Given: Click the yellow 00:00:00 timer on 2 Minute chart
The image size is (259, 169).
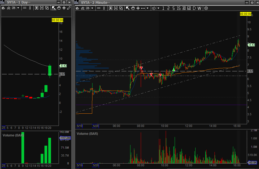Looking at the screenshot, I should pos(246,14).
